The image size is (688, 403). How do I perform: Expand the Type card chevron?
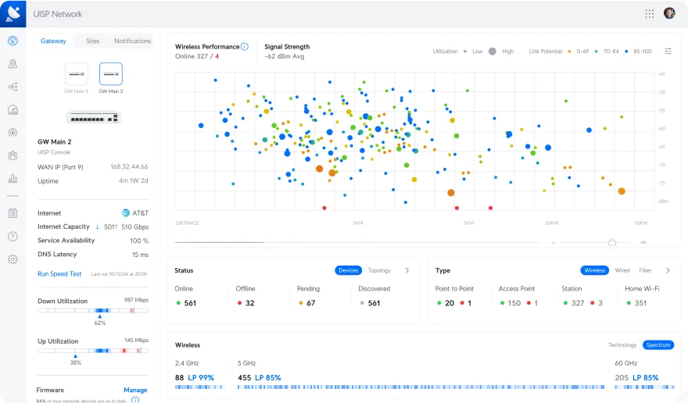(x=668, y=270)
